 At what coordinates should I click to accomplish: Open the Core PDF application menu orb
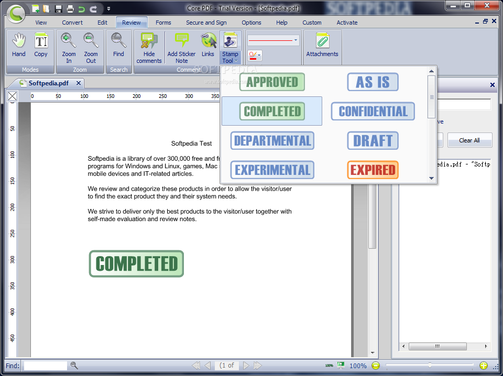coord(16,13)
